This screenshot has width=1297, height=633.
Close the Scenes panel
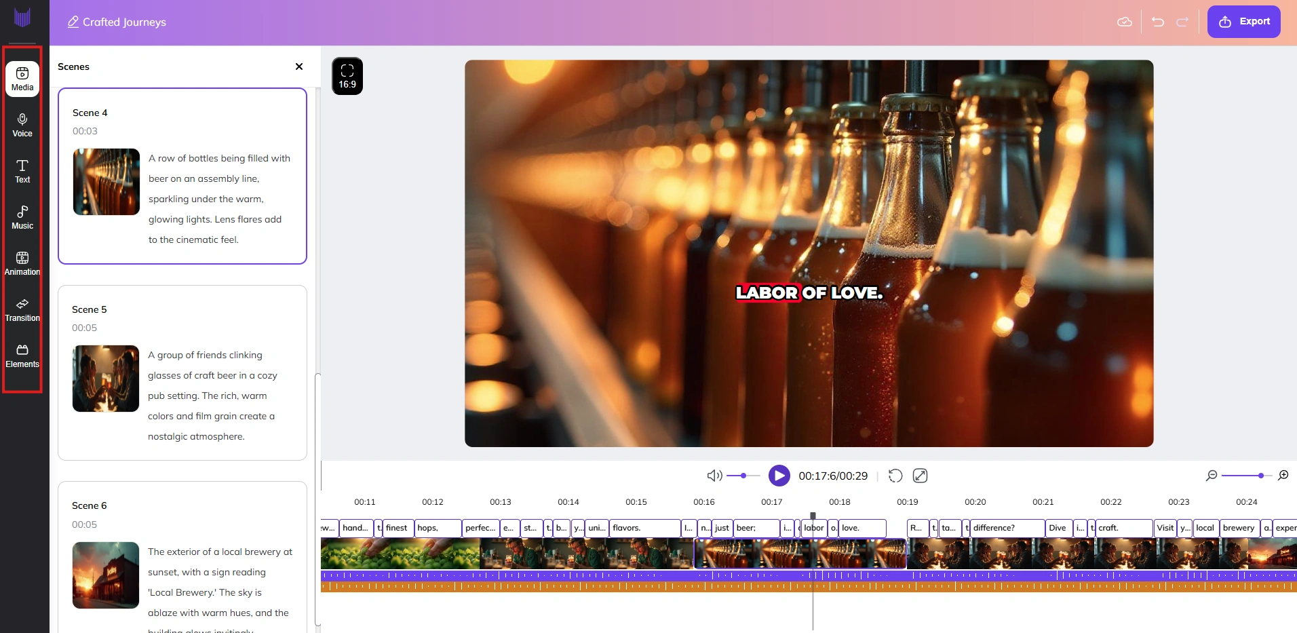pyautogui.click(x=299, y=66)
